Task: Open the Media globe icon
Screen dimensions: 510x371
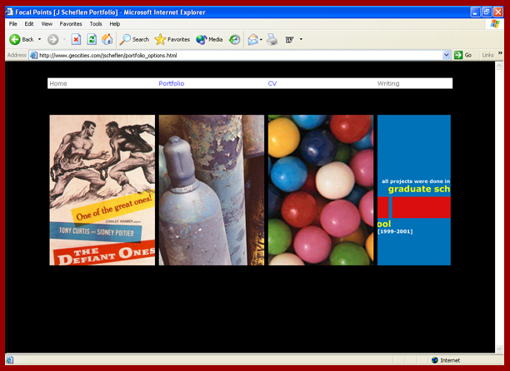Action: (x=202, y=40)
